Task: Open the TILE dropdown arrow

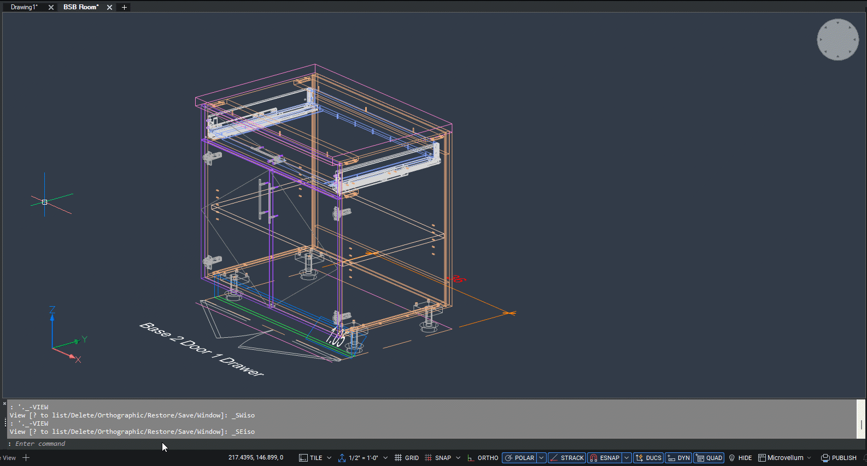Action: [x=329, y=458]
